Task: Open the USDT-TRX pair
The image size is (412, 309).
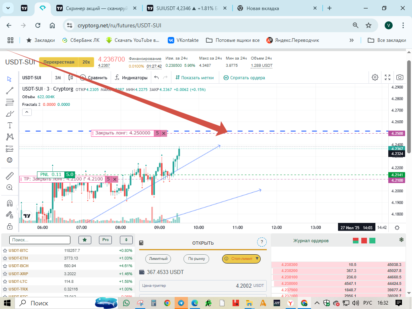Action: click(x=68, y=289)
